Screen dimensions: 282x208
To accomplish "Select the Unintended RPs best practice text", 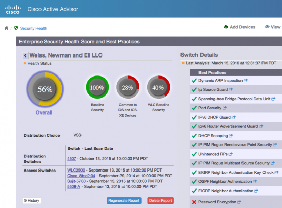I will pyautogui.click(x=213, y=154).
